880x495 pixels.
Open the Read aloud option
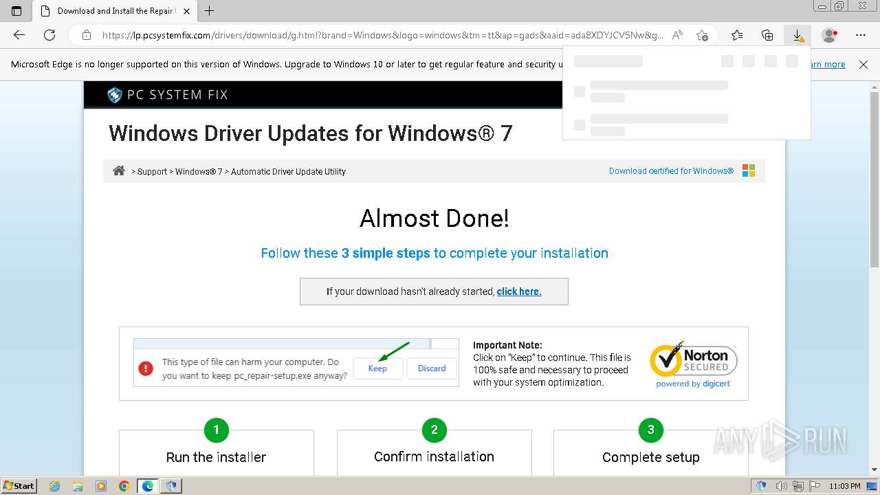coord(677,35)
